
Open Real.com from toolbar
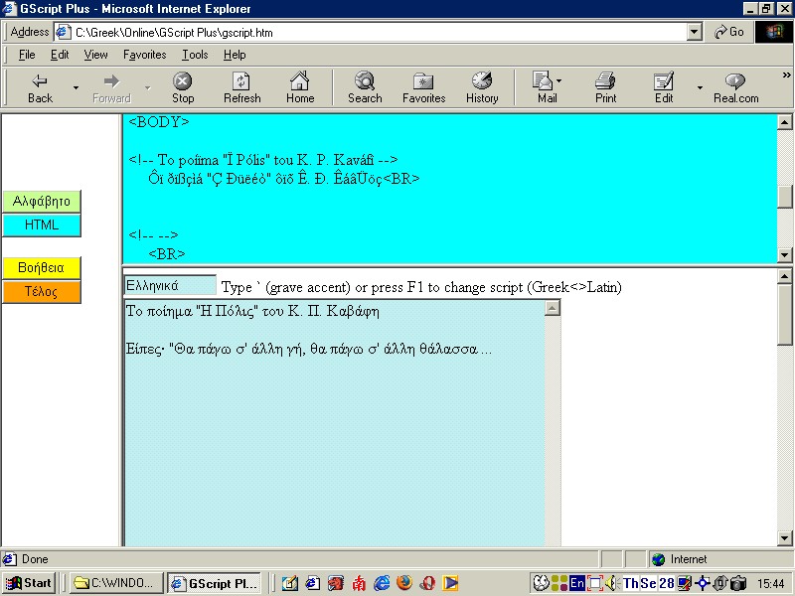point(735,87)
